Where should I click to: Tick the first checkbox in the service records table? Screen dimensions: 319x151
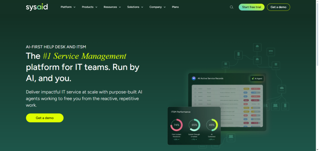pyautogui.click(x=195, y=89)
